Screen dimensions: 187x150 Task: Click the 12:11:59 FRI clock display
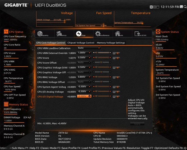170,7
